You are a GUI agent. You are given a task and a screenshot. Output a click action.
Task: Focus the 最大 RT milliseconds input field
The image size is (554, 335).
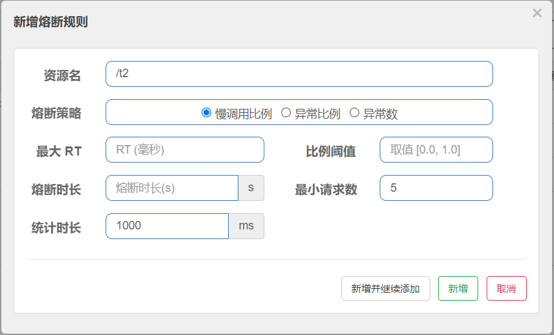[x=185, y=150]
